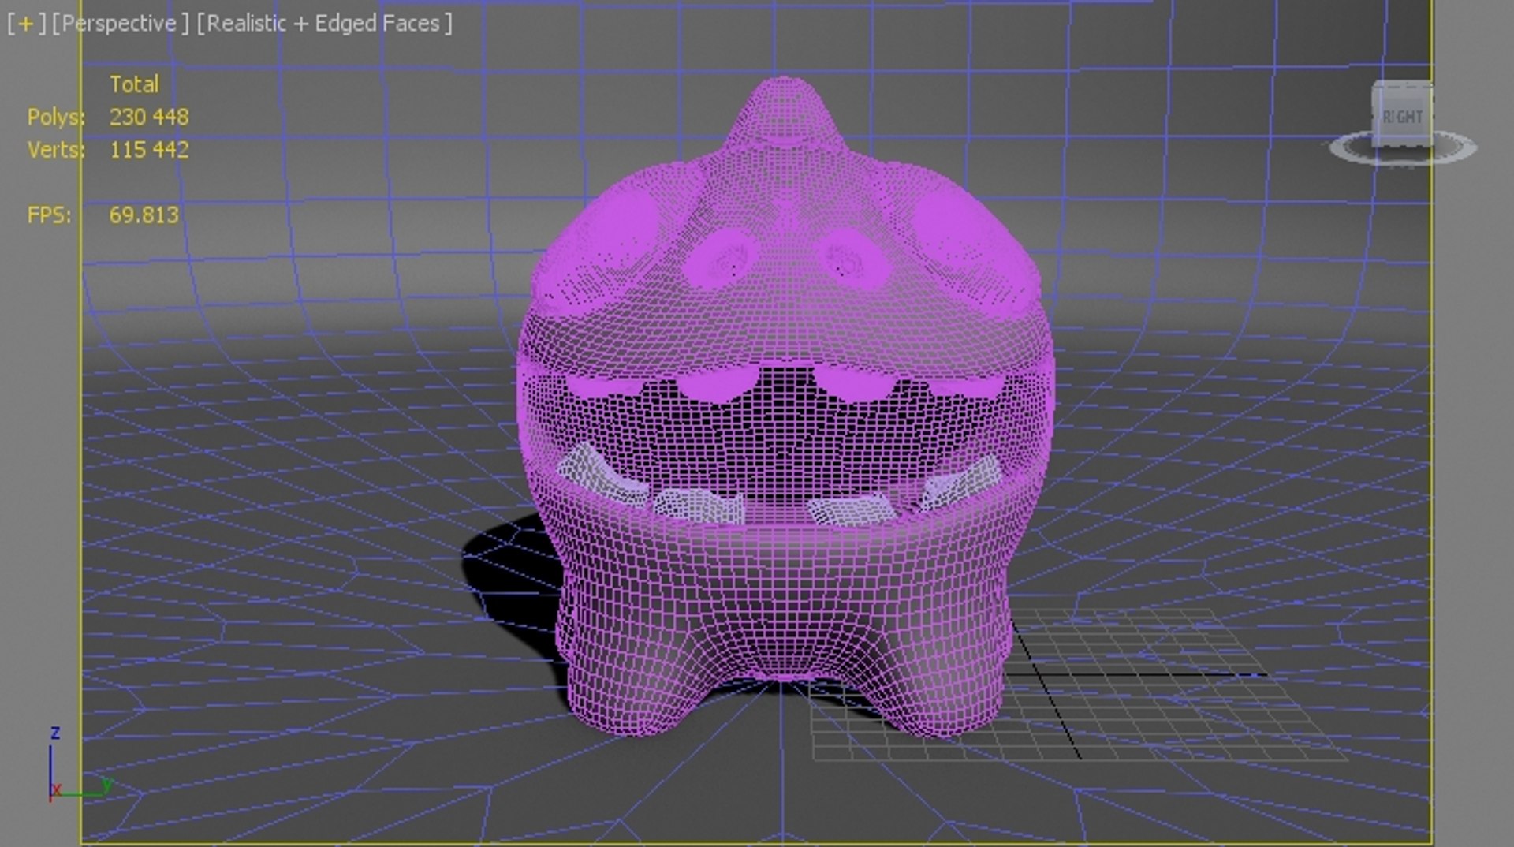Screen dimensions: 1514x847
Task: Click the Verts count value 115 442
Action: [149, 150]
